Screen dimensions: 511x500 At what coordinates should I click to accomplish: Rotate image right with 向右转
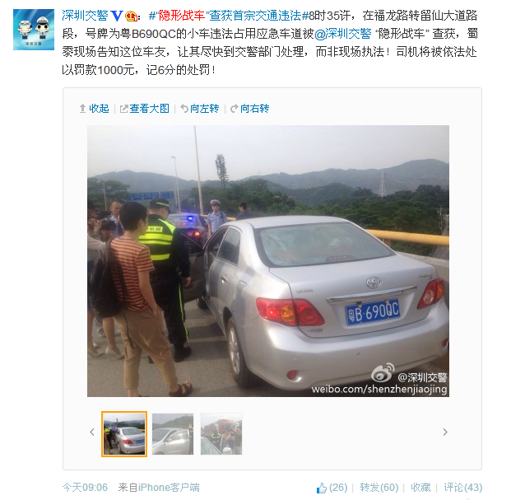(249, 108)
